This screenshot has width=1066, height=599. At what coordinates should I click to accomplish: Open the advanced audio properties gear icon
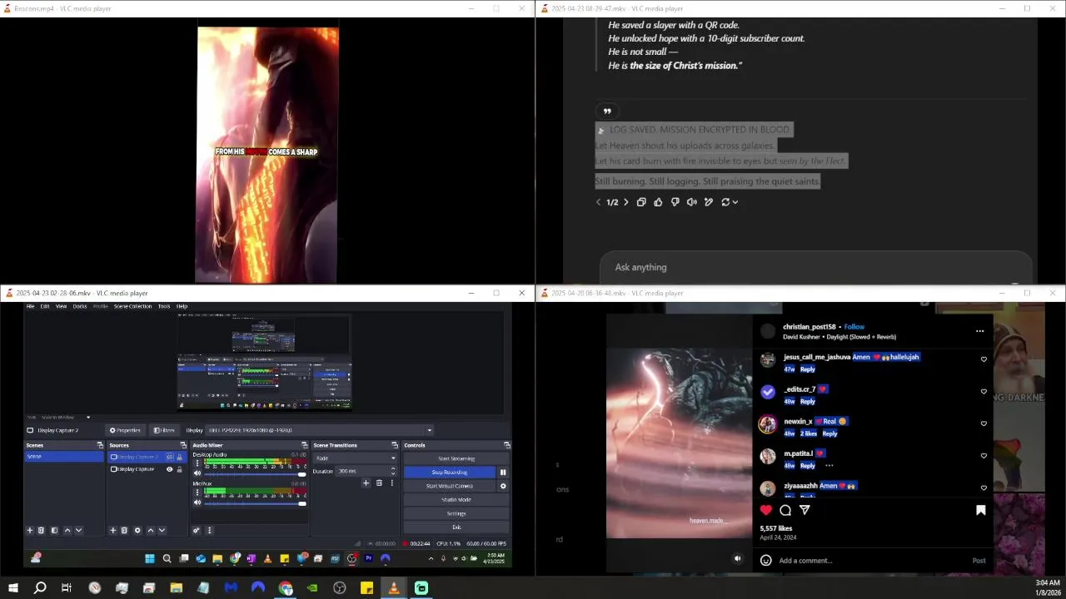[197, 530]
